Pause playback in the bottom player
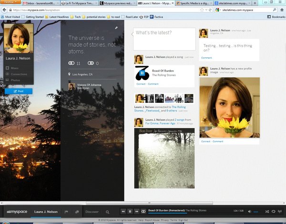The height and width of the screenshot is (224, 286). (130, 212)
